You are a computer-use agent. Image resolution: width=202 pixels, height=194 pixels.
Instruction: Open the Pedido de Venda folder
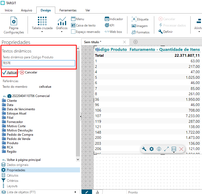[x=16, y=139]
